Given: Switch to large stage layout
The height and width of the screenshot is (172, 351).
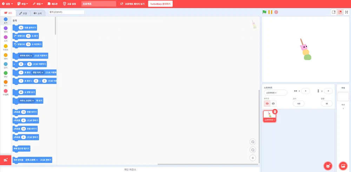Looking at the screenshot, I should click(340, 12).
